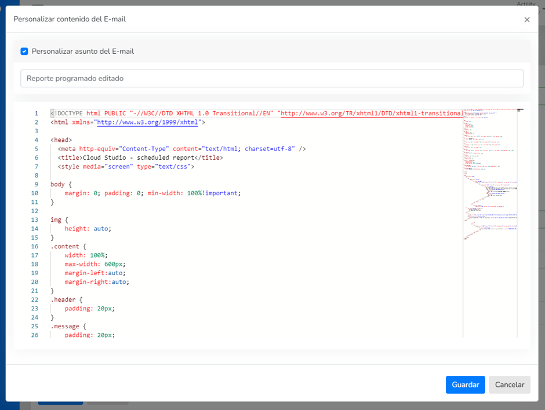
Task: Click the xhtml1-transitional DTD URL on line 1
Action: [x=371, y=114]
